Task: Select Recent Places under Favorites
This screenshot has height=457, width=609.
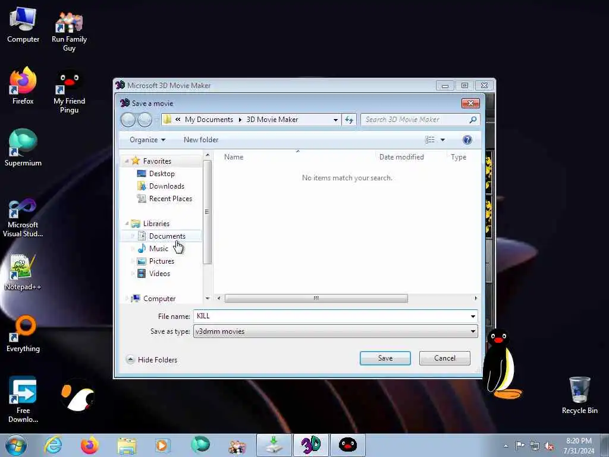Action: click(x=170, y=199)
